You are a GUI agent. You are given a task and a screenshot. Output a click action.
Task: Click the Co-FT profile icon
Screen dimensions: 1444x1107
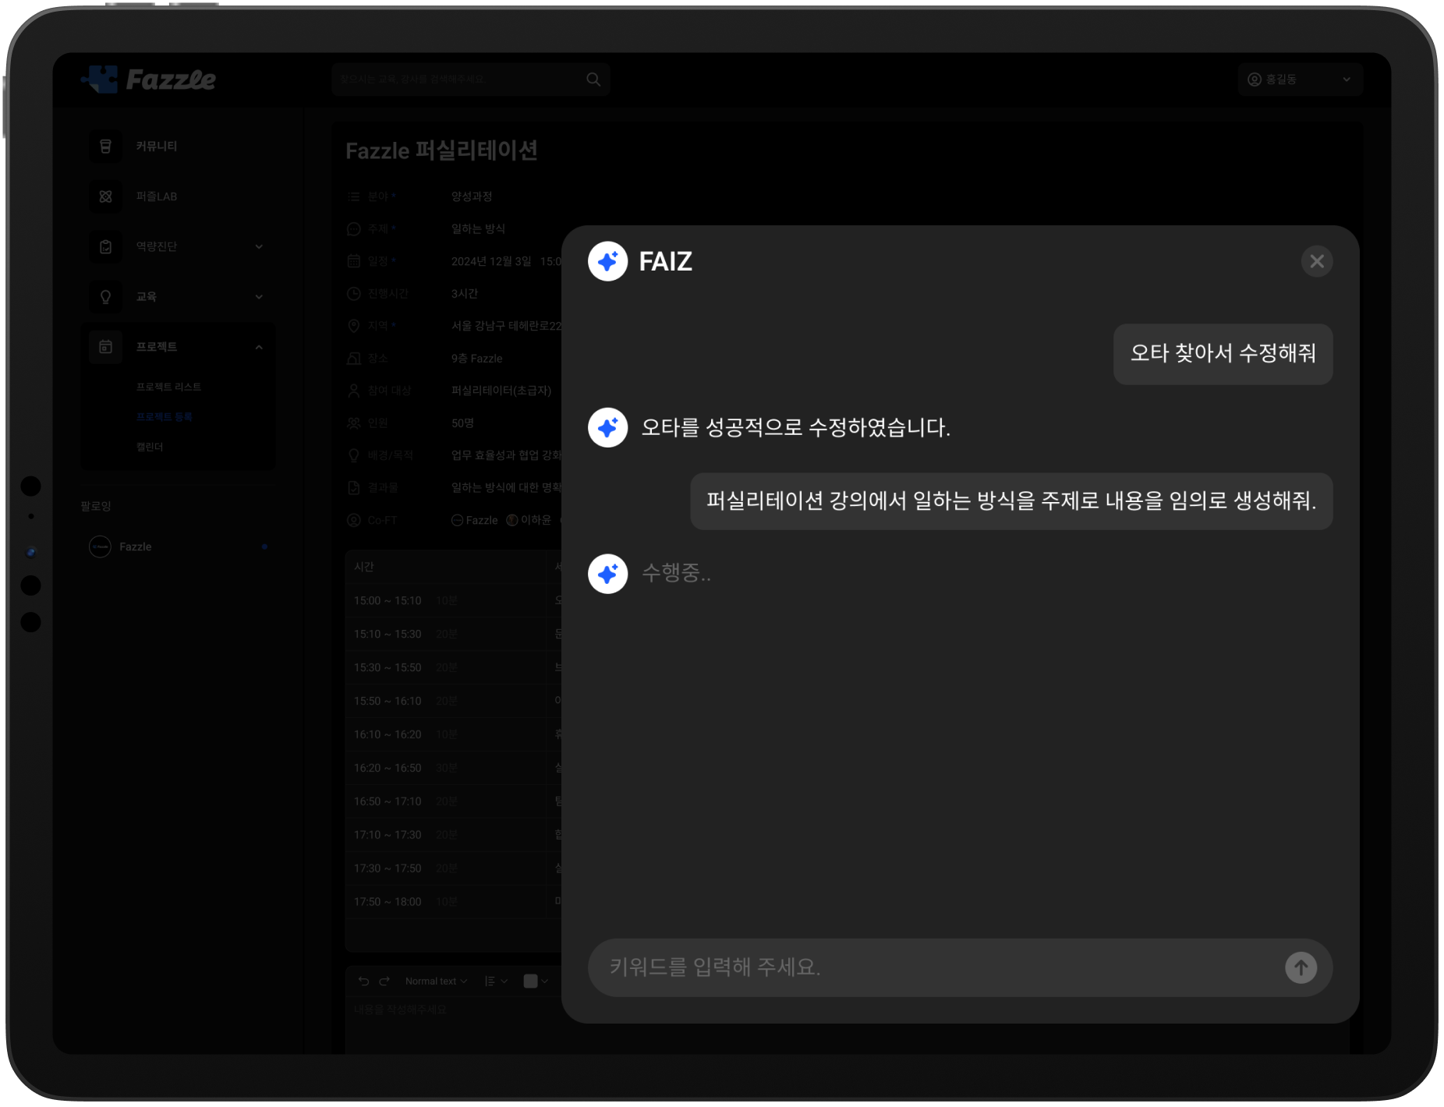[x=353, y=520]
